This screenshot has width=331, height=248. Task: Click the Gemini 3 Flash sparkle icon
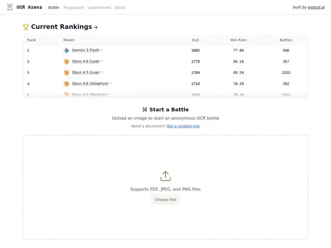pos(67,51)
